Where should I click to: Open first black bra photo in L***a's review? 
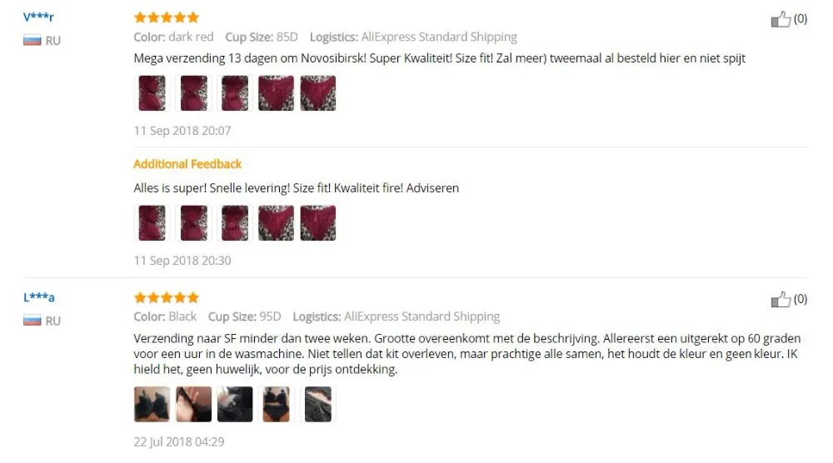coord(152,405)
